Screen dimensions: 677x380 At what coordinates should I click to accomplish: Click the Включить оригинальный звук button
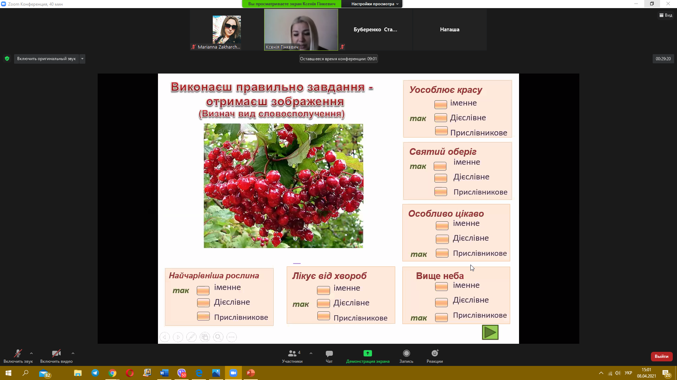click(x=46, y=59)
